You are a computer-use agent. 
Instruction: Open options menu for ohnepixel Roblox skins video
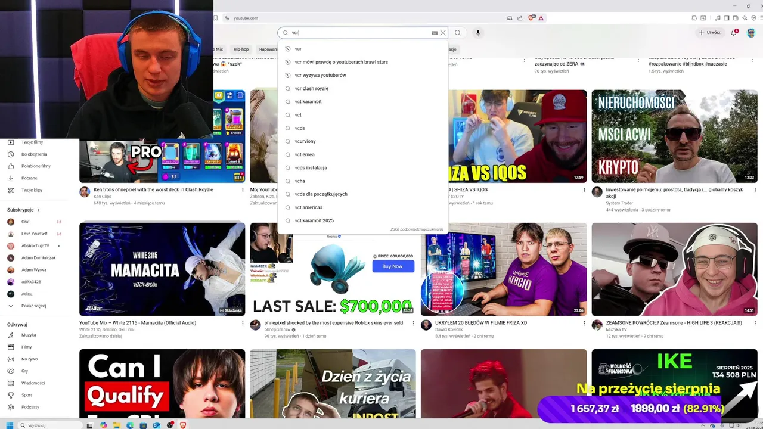pyautogui.click(x=414, y=324)
